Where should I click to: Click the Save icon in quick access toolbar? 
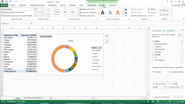(6, 2)
